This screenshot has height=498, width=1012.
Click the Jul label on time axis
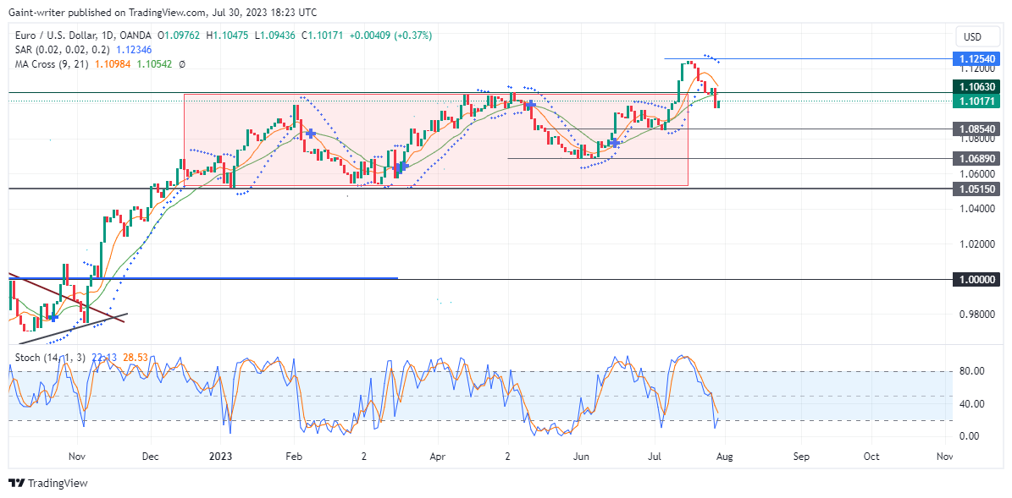click(655, 456)
